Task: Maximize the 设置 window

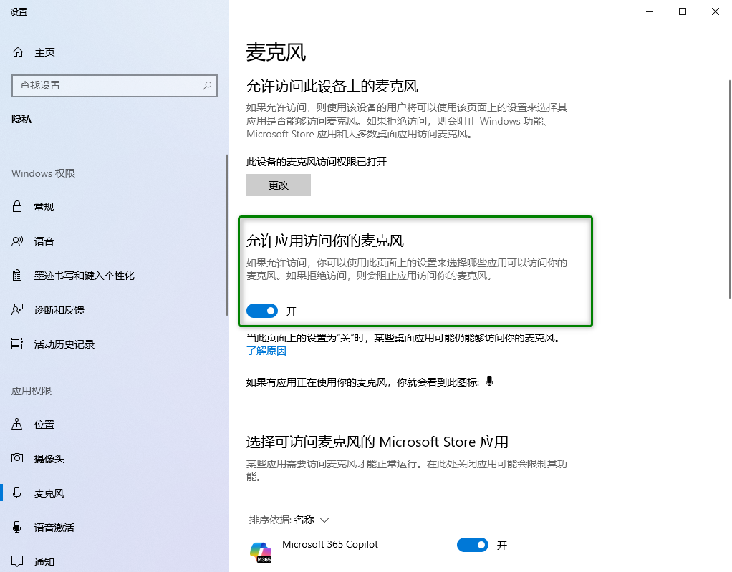Action: coord(682,11)
